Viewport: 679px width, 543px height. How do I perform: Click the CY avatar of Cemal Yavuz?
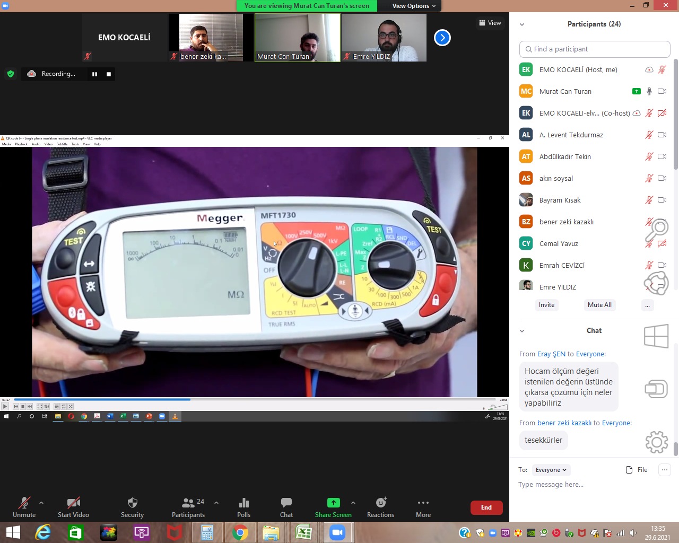526,243
